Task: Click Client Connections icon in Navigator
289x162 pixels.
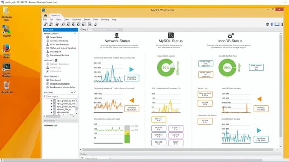Action: 47,41
